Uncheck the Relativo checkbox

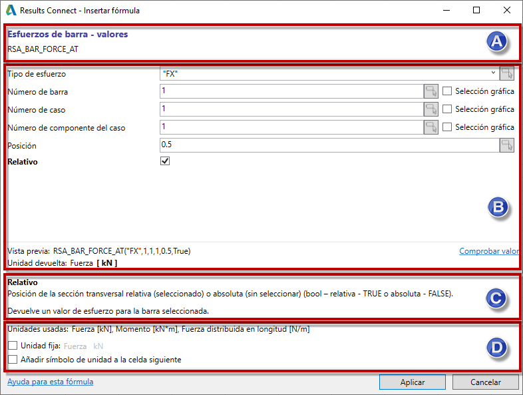tap(165, 161)
